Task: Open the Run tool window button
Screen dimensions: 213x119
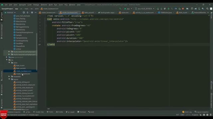Action: tap(27, 112)
